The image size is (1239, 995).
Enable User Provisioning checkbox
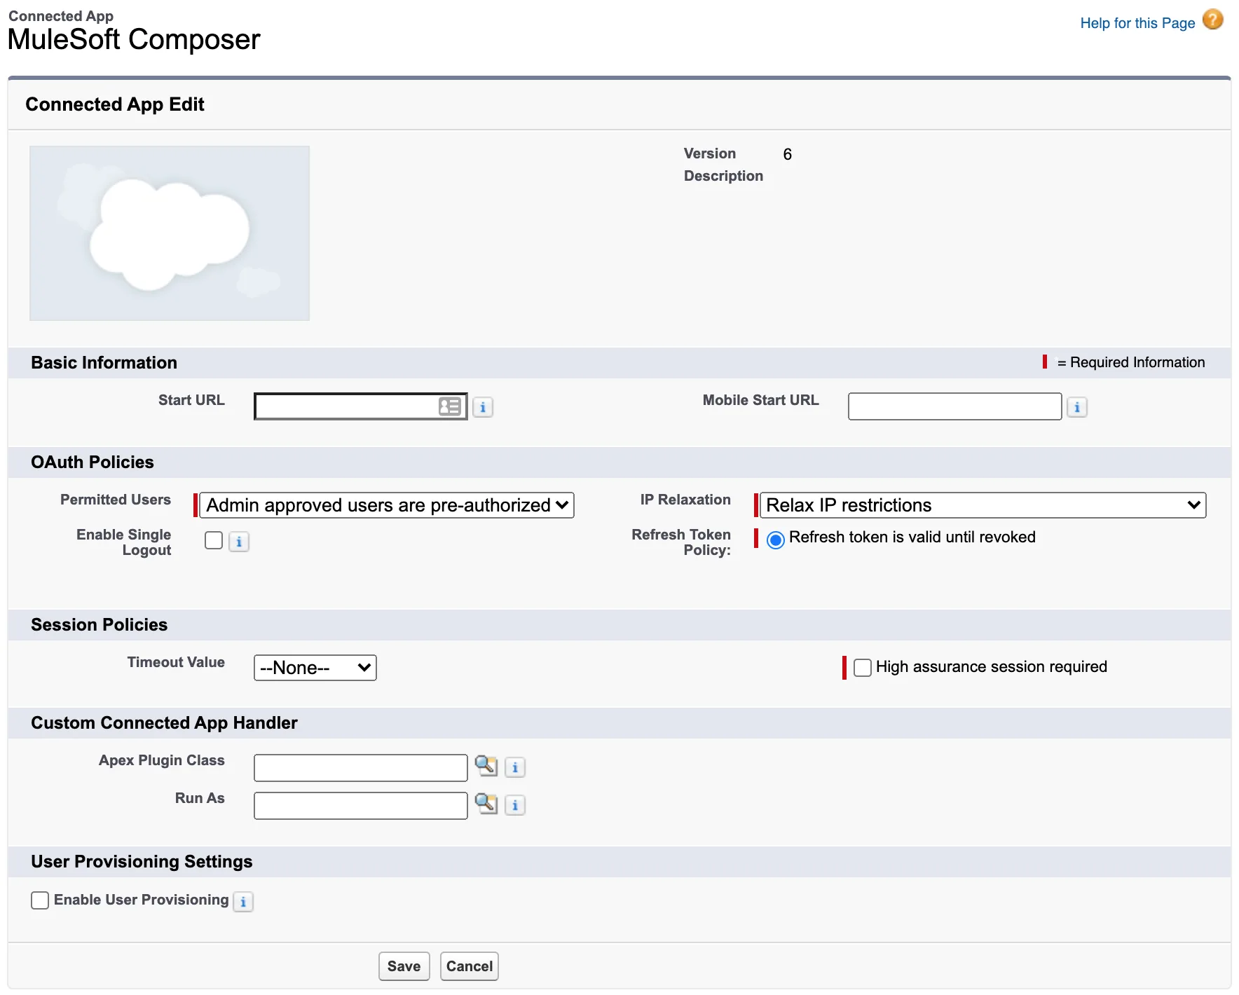click(x=40, y=900)
